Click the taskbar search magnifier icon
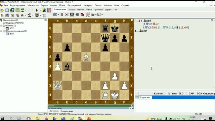The height and width of the screenshot is (121, 215). [11, 119]
